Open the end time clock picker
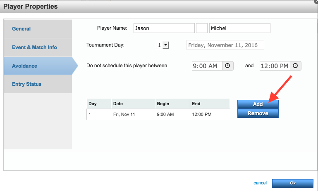The image size is (318, 191). click(x=296, y=66)
